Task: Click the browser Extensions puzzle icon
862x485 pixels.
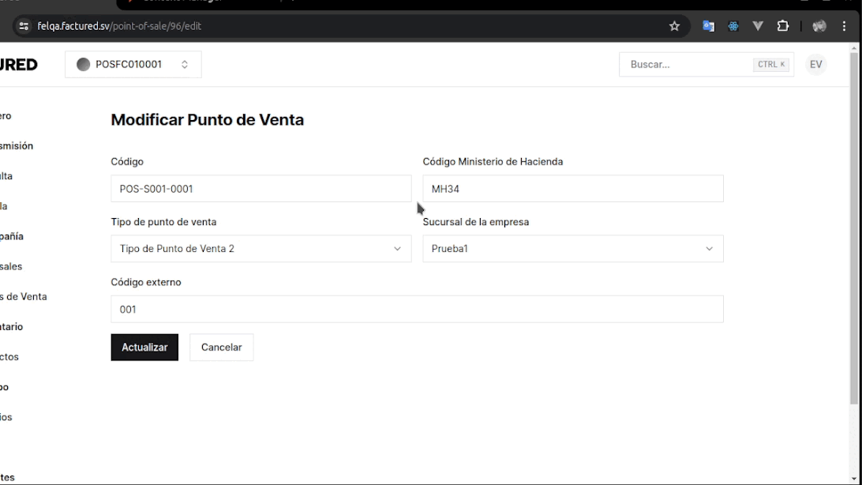Action: (783, 25)
